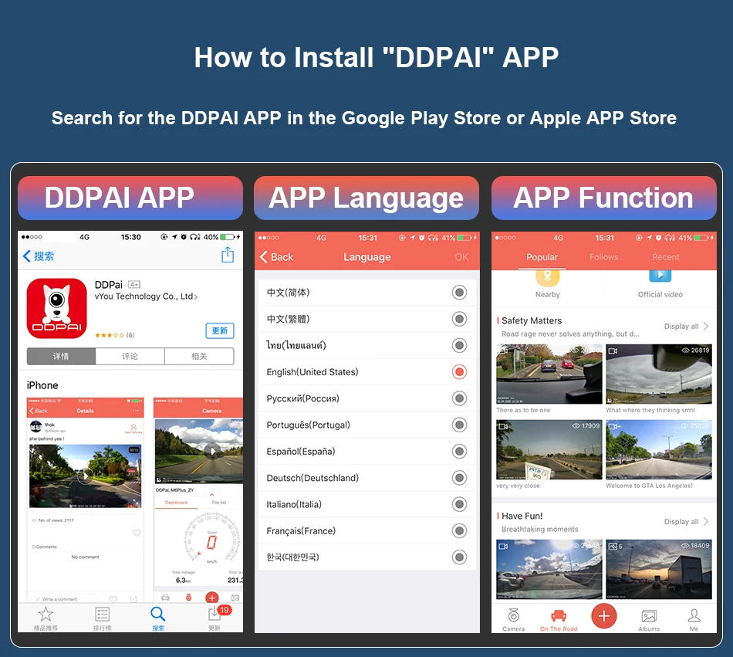Expand Safety Matters with Display all chevron
Screen dimensions: 733x657
706,326
